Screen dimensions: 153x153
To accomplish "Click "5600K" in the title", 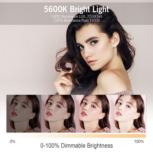I will [x=56, y=9].
